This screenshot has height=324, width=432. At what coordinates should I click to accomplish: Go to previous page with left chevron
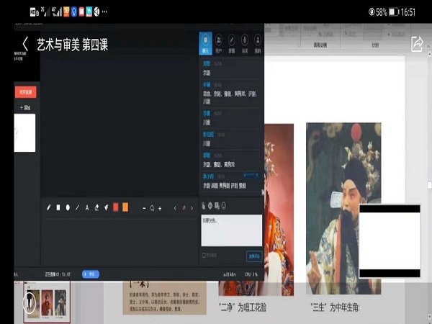(175, 207)
